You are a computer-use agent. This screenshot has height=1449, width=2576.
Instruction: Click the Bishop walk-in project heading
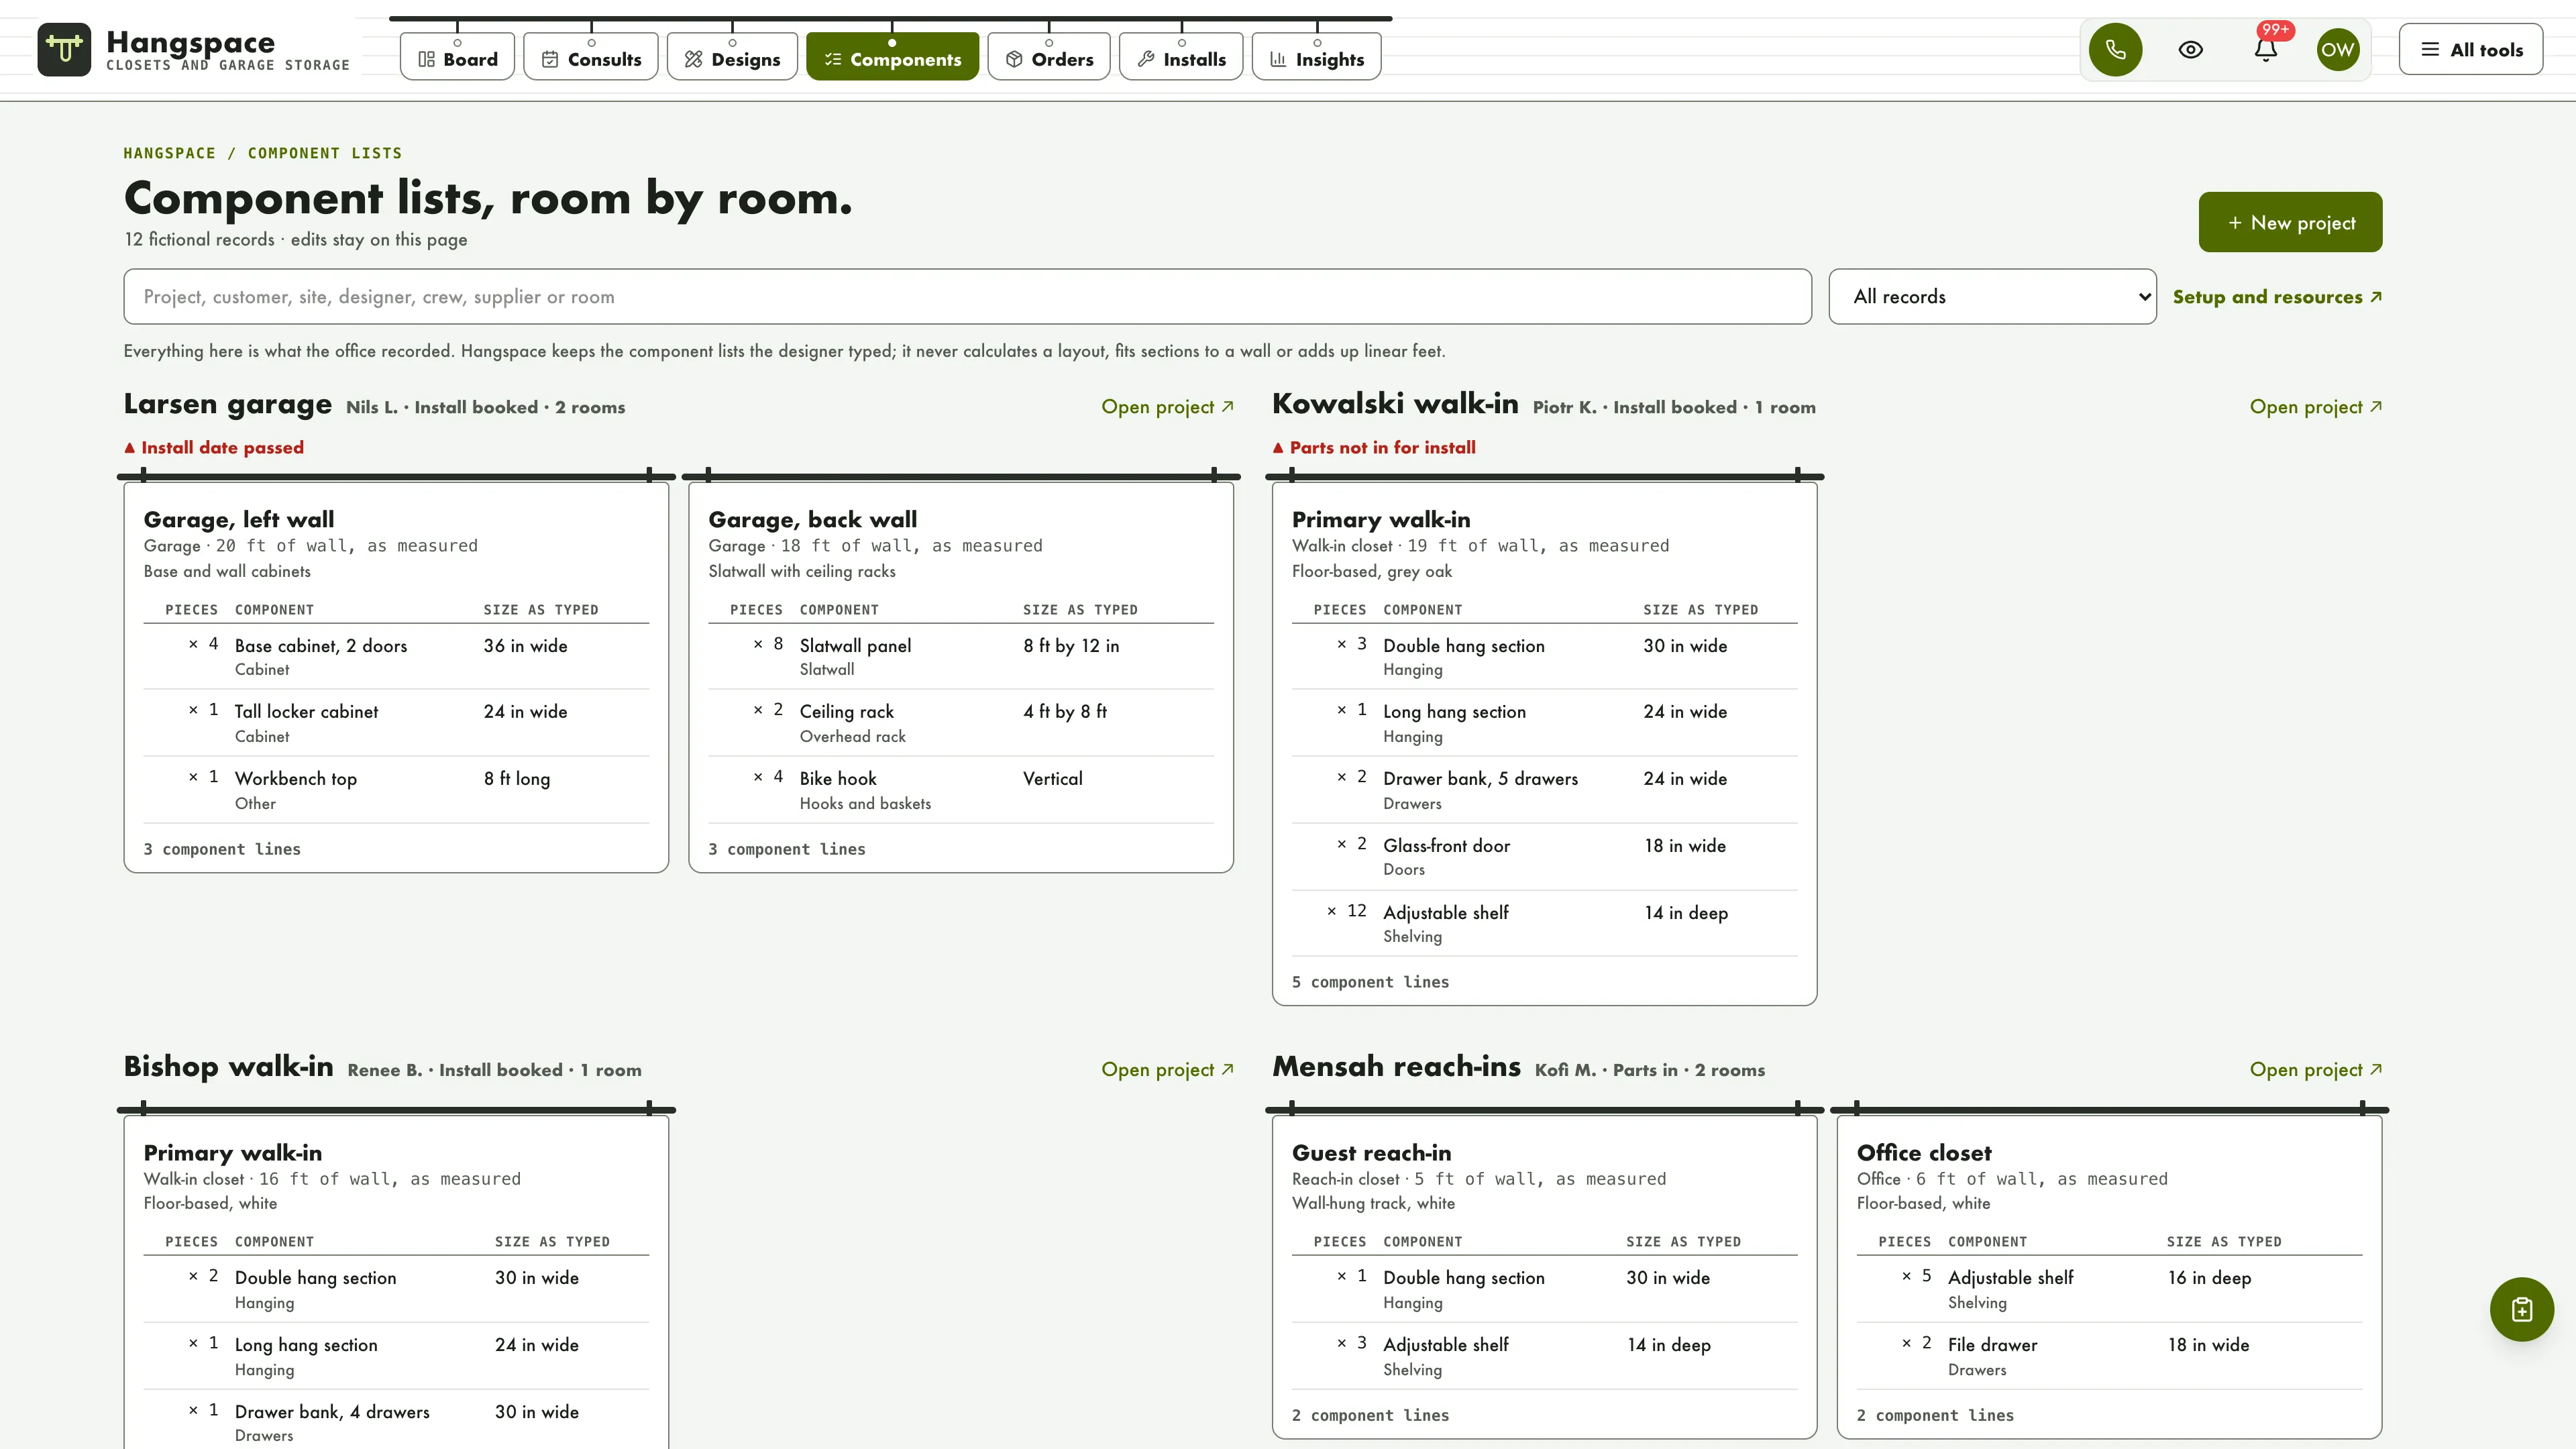tap(228, 1067)
